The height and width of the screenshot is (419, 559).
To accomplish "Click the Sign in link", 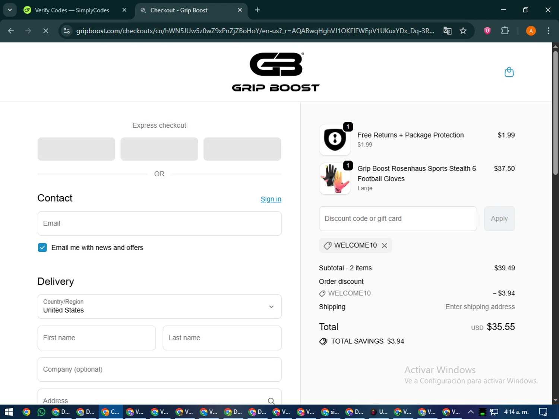I will [x=271, y=199].
